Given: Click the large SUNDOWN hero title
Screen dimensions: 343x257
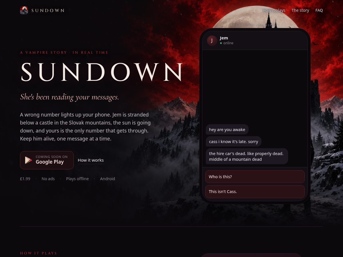Looking at the screenshot, I should pos(102,72).
